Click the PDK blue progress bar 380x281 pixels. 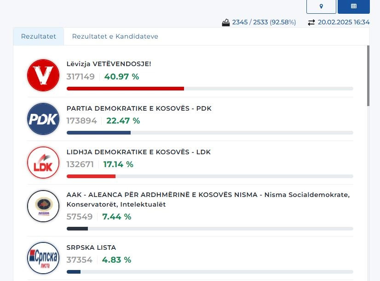coord(98,133)
